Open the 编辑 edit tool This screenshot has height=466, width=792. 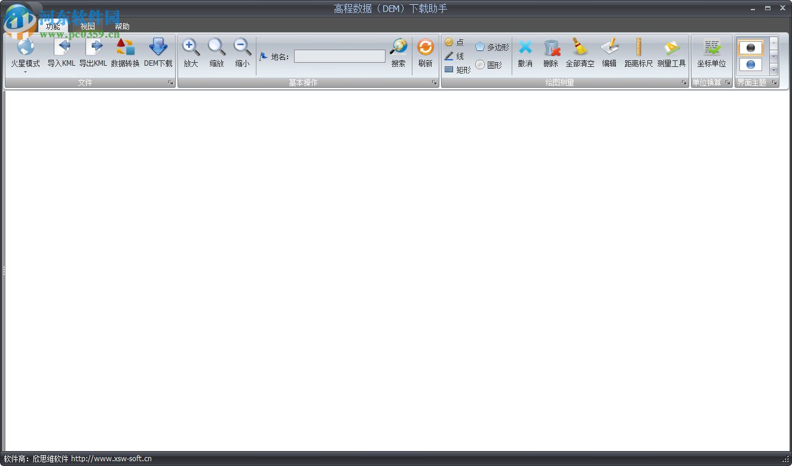point(609,53)
